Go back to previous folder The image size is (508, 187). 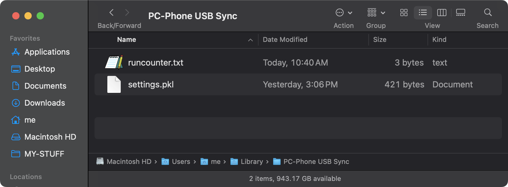112,12
